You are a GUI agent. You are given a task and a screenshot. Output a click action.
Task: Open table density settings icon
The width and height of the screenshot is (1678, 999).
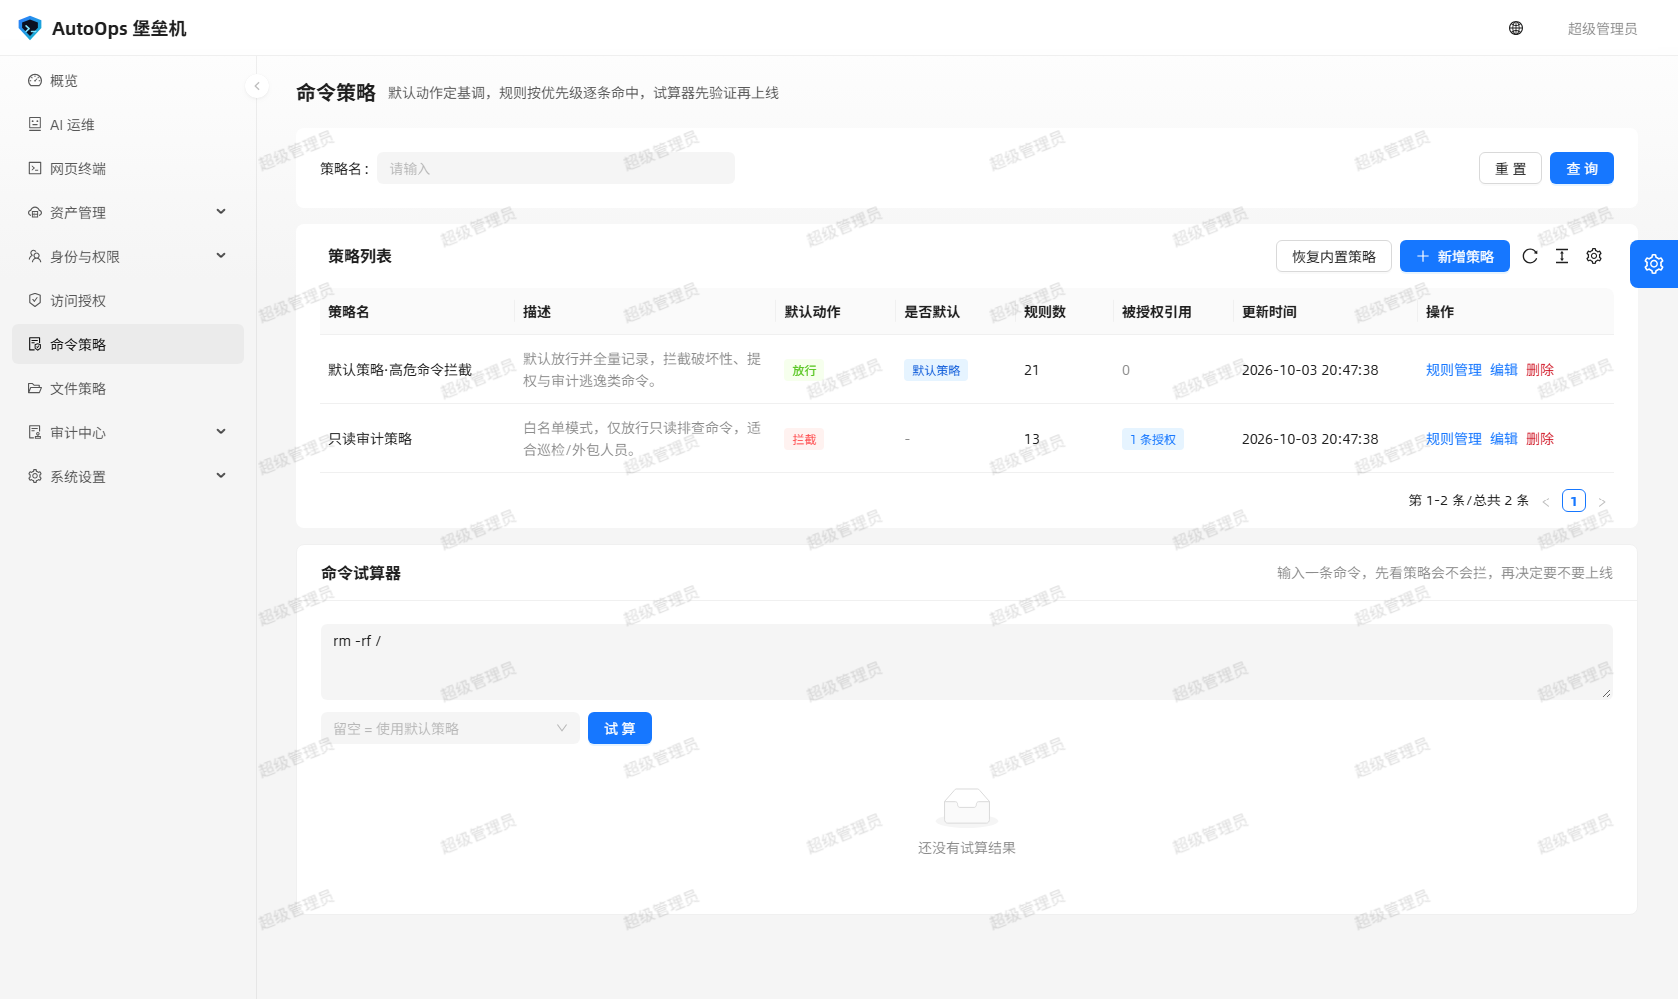tap(1562, 256)
